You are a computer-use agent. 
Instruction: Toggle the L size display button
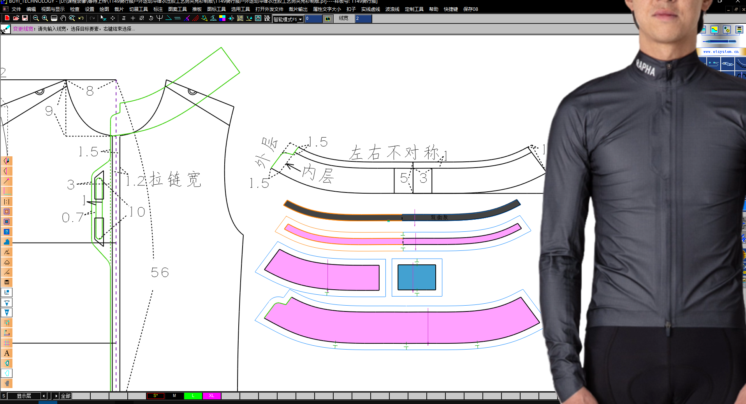point(193,396)
